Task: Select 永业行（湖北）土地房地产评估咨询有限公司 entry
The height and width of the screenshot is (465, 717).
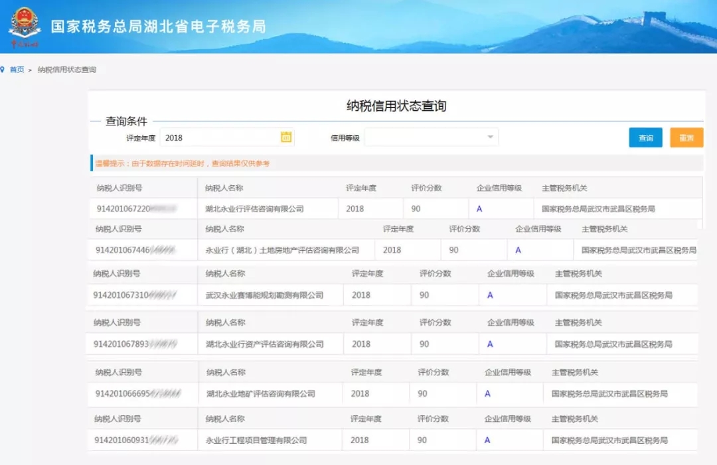Action: (x=282, y=251)
